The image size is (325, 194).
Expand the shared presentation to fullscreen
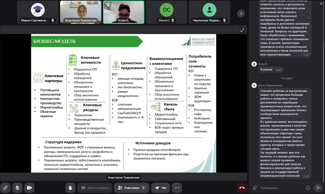[242, 30]
